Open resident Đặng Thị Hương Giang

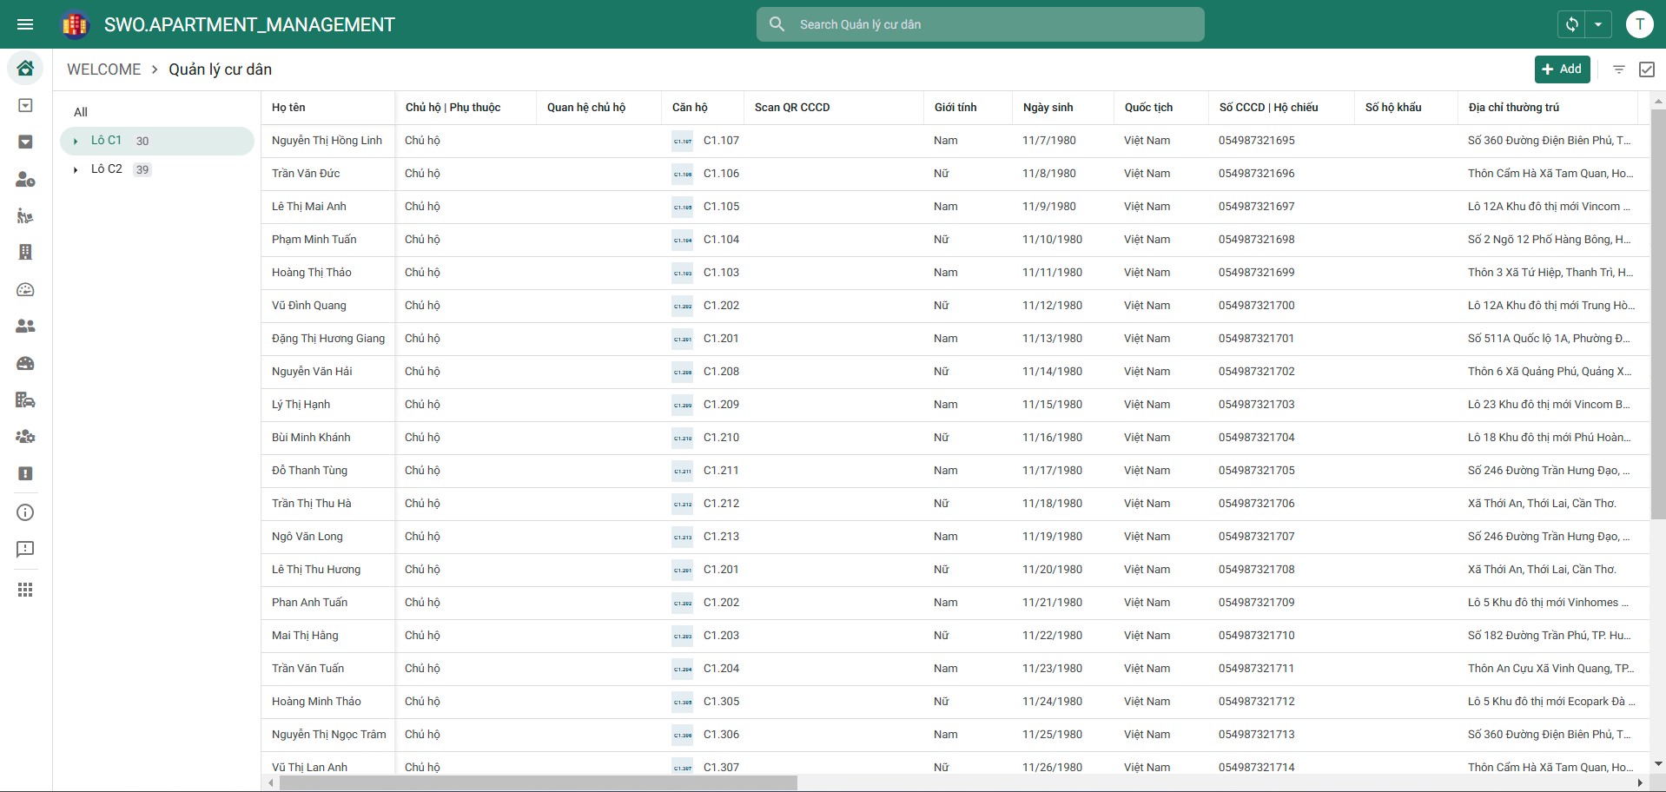(x=328, y=339)
